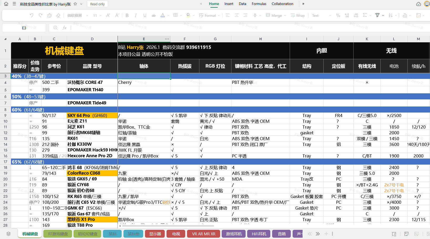Open the VR AR MR XR sheet
The width and height of the screenshot is (430, 239).
(x=204, y=234)
